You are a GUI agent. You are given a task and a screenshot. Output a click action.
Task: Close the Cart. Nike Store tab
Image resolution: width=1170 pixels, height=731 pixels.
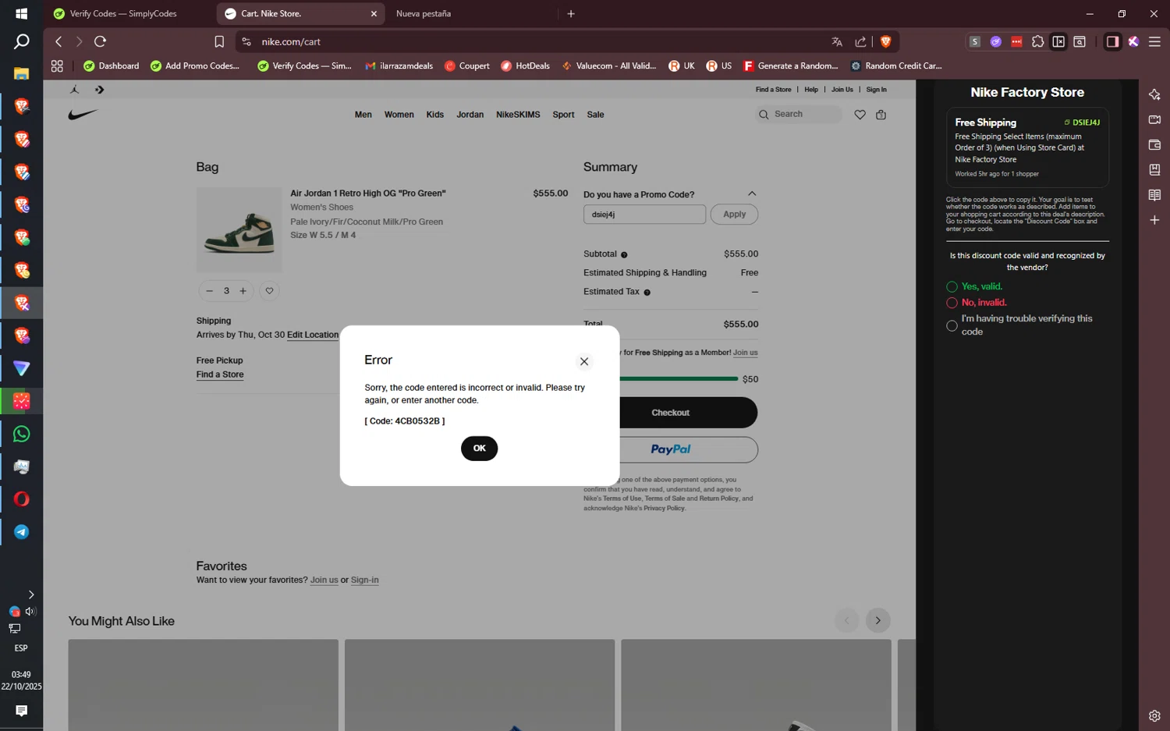click(374, 13)
